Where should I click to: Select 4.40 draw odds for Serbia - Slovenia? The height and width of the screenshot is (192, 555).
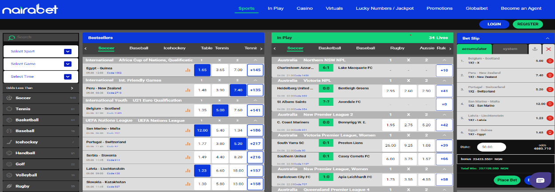point(220,156)
